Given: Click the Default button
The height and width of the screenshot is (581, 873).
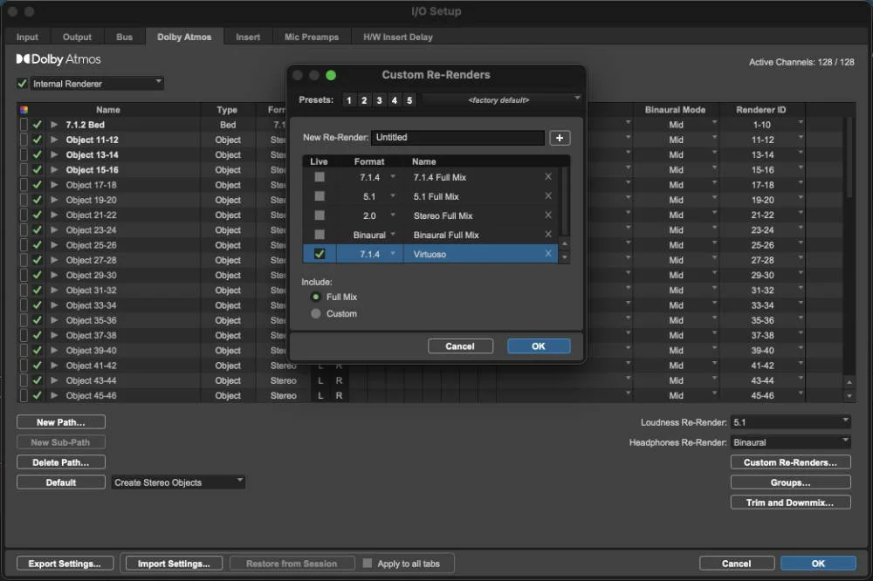Looking at the screenshot, I should pos(61,482).
